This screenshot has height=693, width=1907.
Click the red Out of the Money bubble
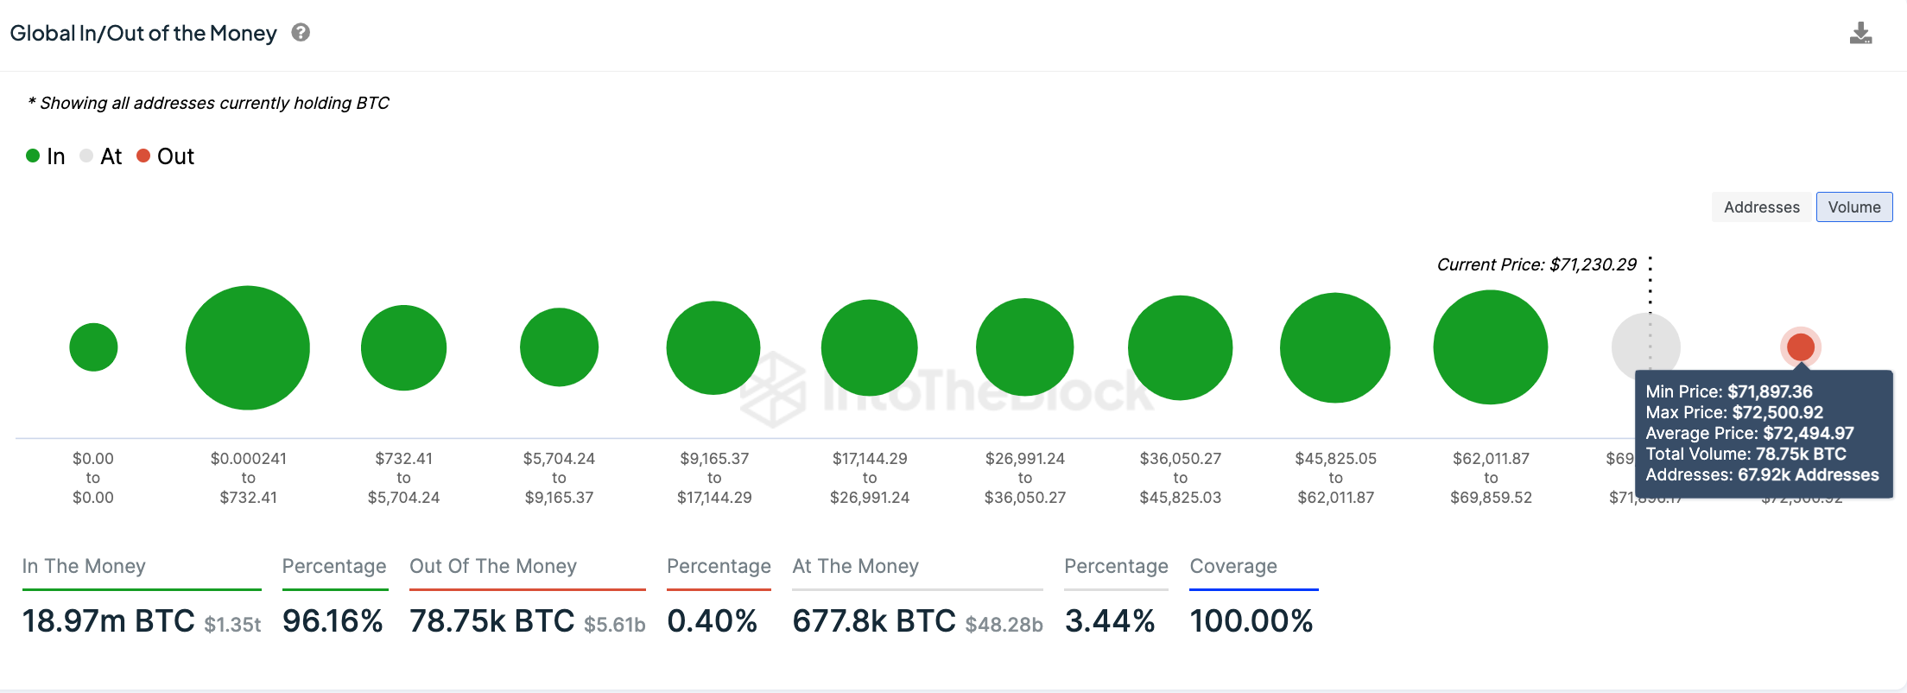[1801, 347]
